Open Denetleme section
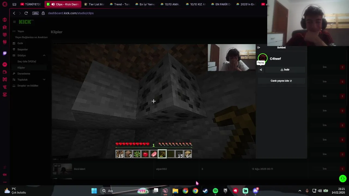The image size is (349, 196). click(24, 74)
